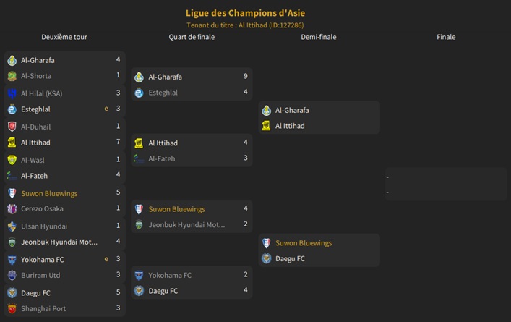
Task: Click Esteghlal's crest in the quarter-final column
Action: [139, 93]
